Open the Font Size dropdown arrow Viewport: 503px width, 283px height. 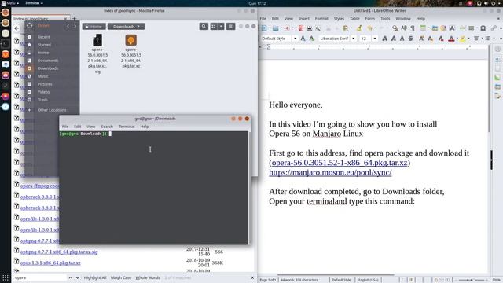375,39
